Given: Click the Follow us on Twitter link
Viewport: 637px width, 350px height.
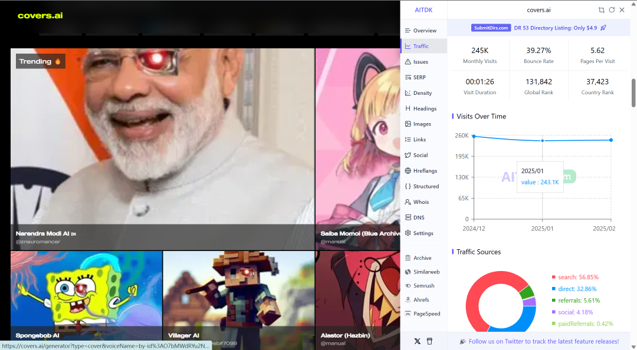Looking at the screenshot, I should pyautogui.click(x=544, y=342).
